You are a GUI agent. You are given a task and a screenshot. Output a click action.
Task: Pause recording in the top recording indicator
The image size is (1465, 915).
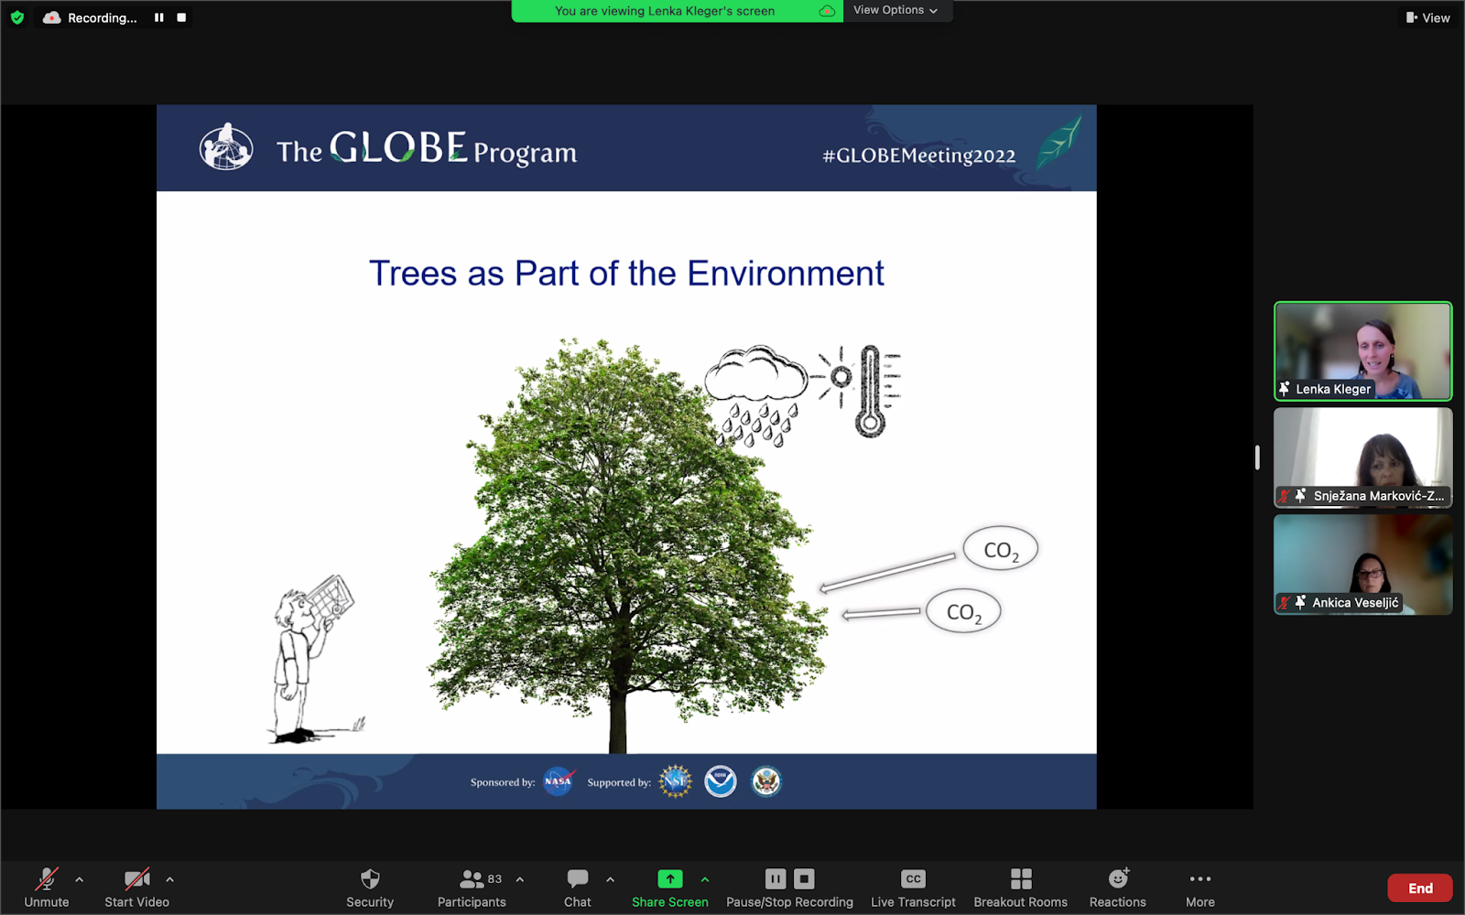coord(159,17)
